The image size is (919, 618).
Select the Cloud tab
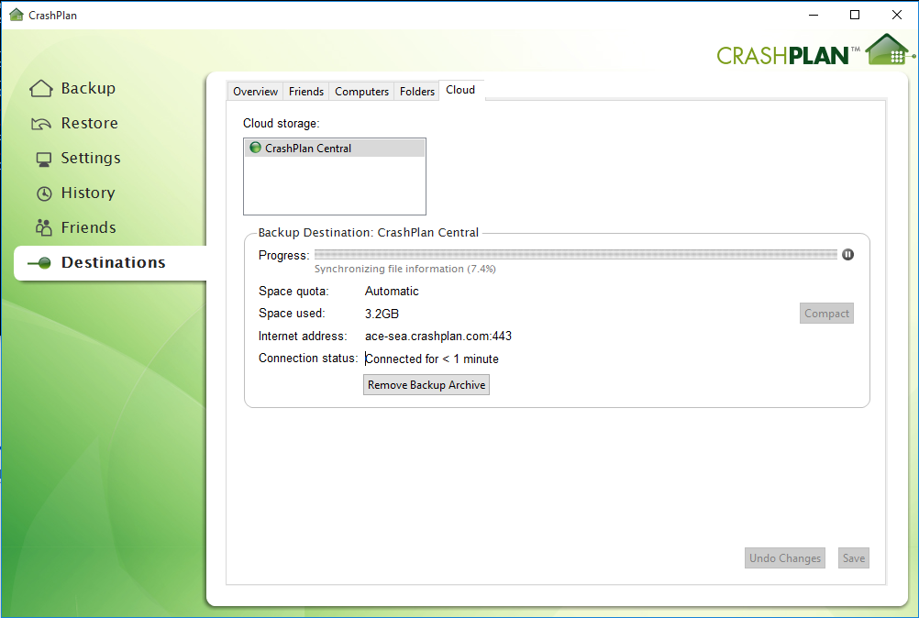460,90
